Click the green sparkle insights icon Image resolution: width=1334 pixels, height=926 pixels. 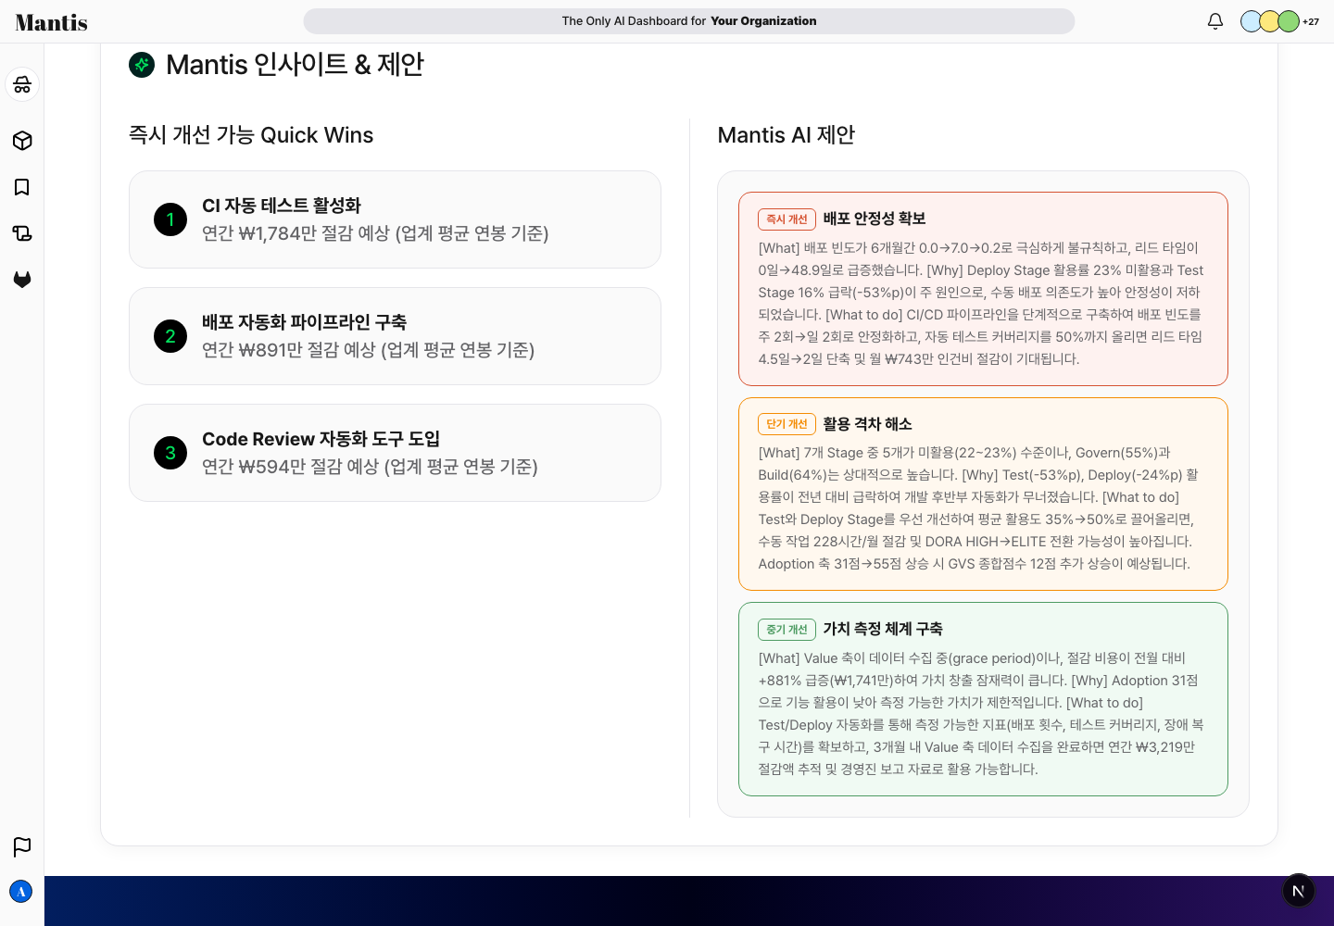[142, 65]
